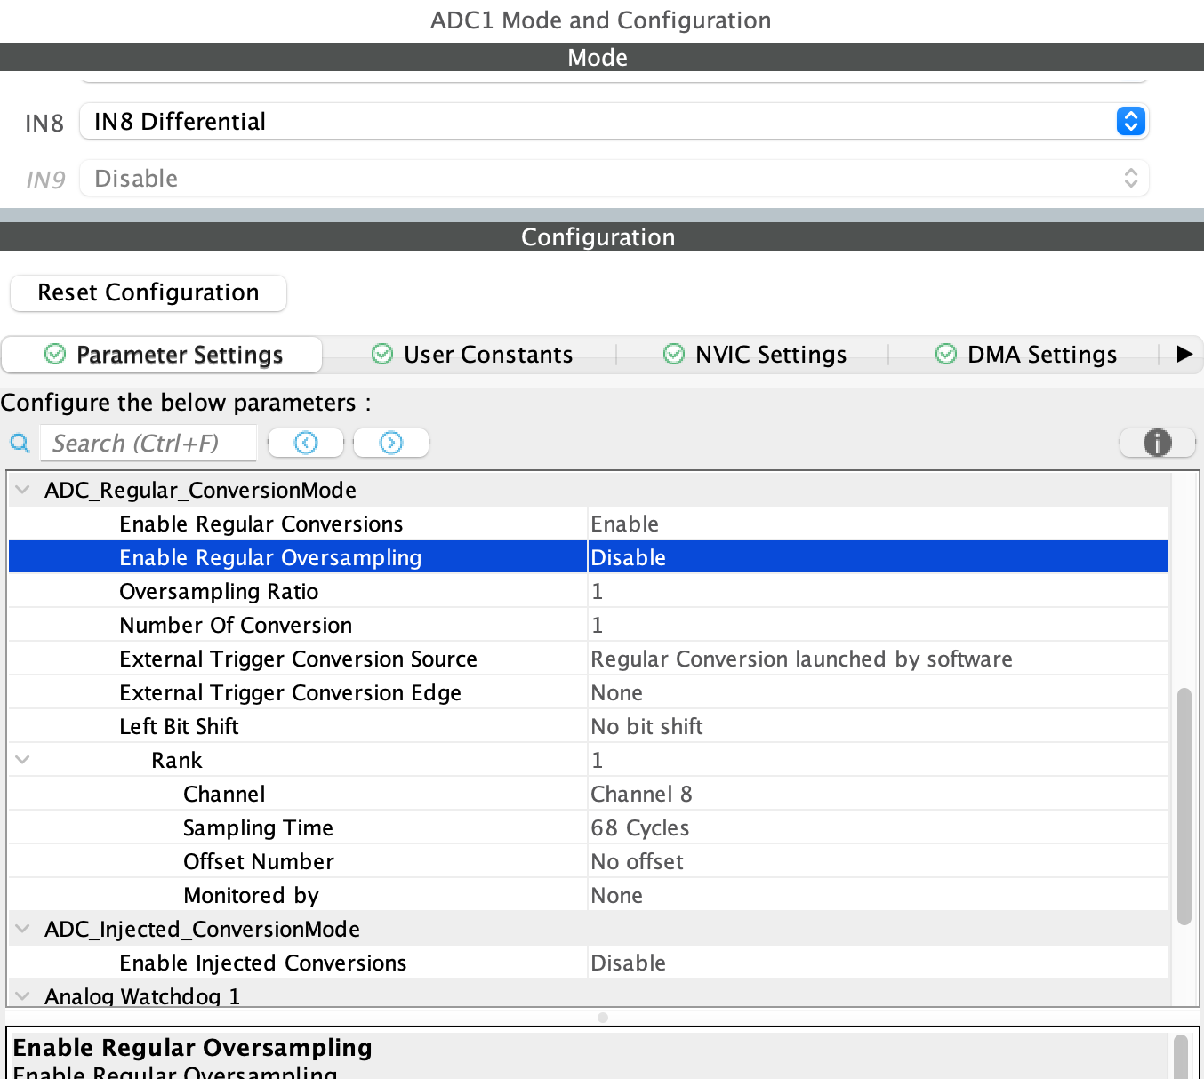
Task: Click the search magnifier icon
Action: (20, 443)
